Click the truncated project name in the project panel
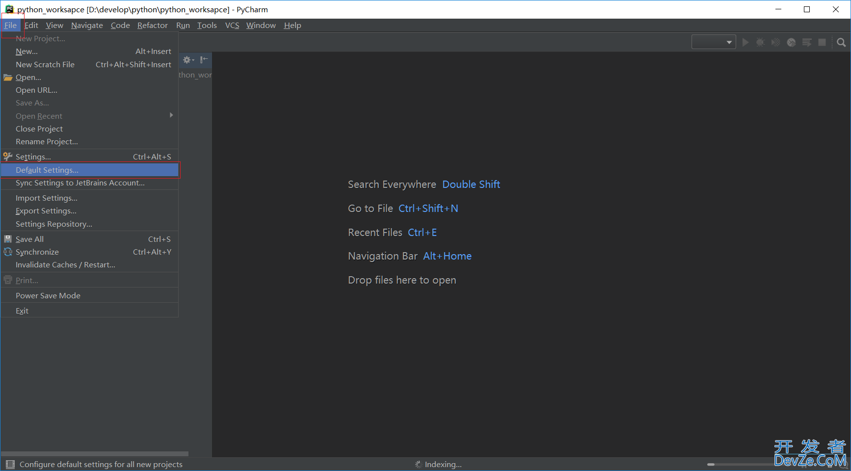This screenshot has height=471, width=851. point(195,75)
